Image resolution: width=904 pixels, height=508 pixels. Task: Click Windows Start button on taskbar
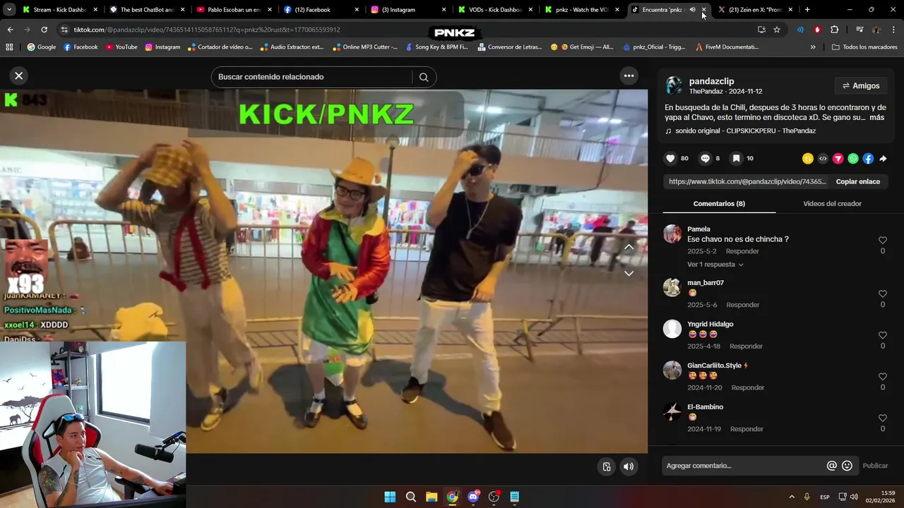point(390,497)
